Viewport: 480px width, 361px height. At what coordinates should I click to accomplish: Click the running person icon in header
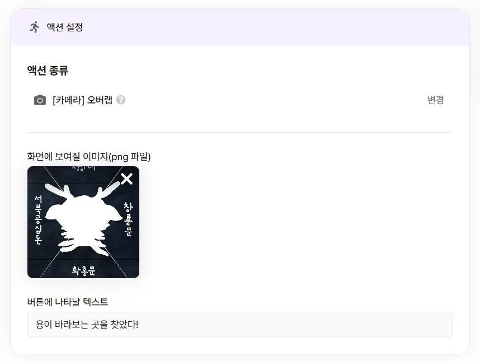(35, 27)
